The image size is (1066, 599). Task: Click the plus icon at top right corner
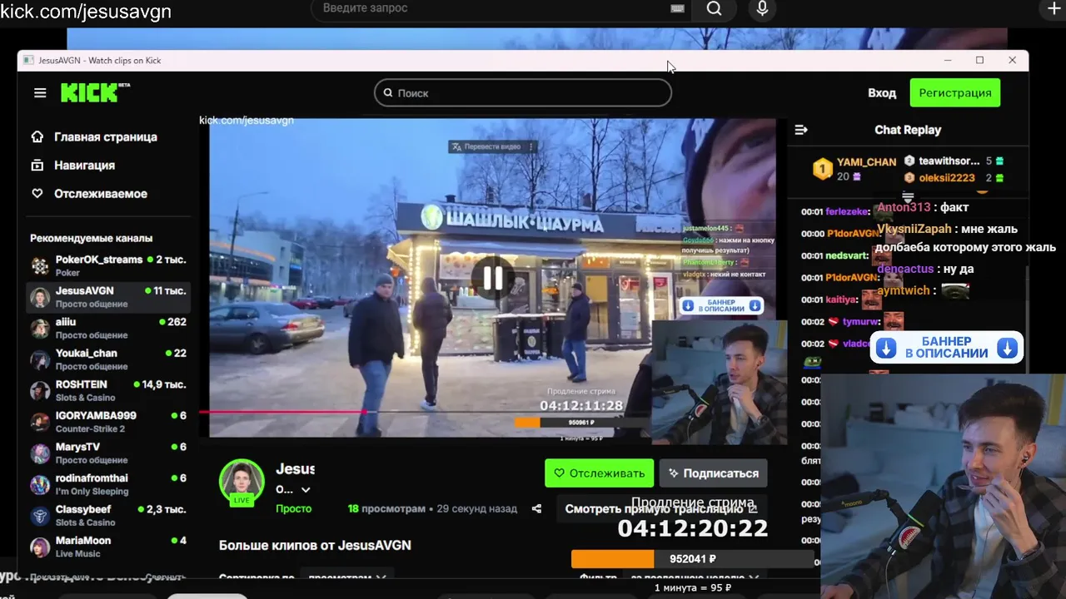coord(1054,9)
